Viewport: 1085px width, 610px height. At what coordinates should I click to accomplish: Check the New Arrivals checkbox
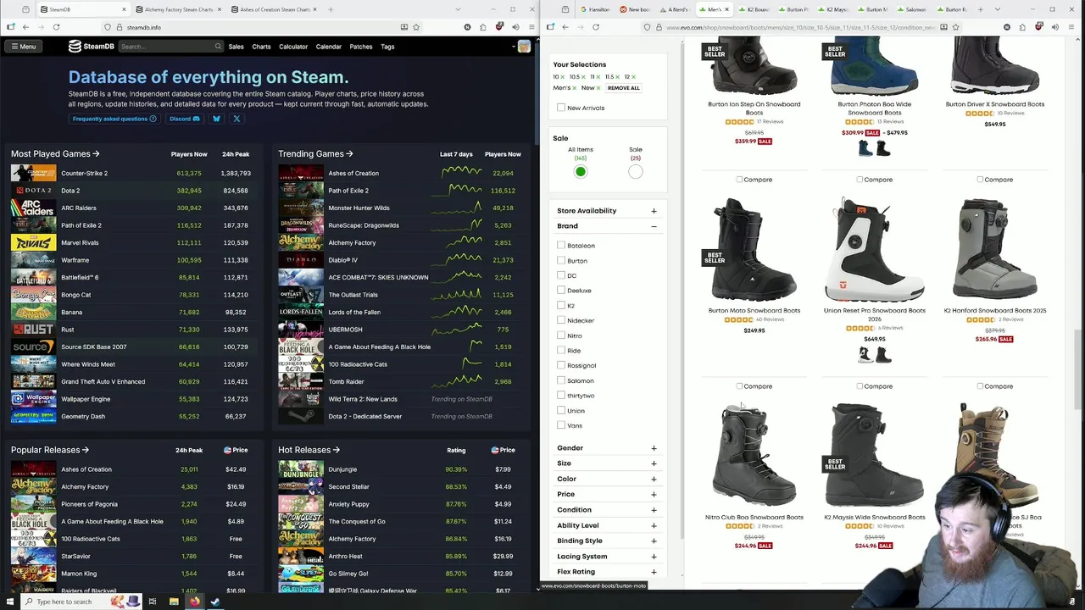[x=561, y=108]
